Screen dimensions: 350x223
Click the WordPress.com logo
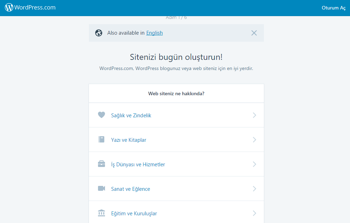click(x=30, y=7)
